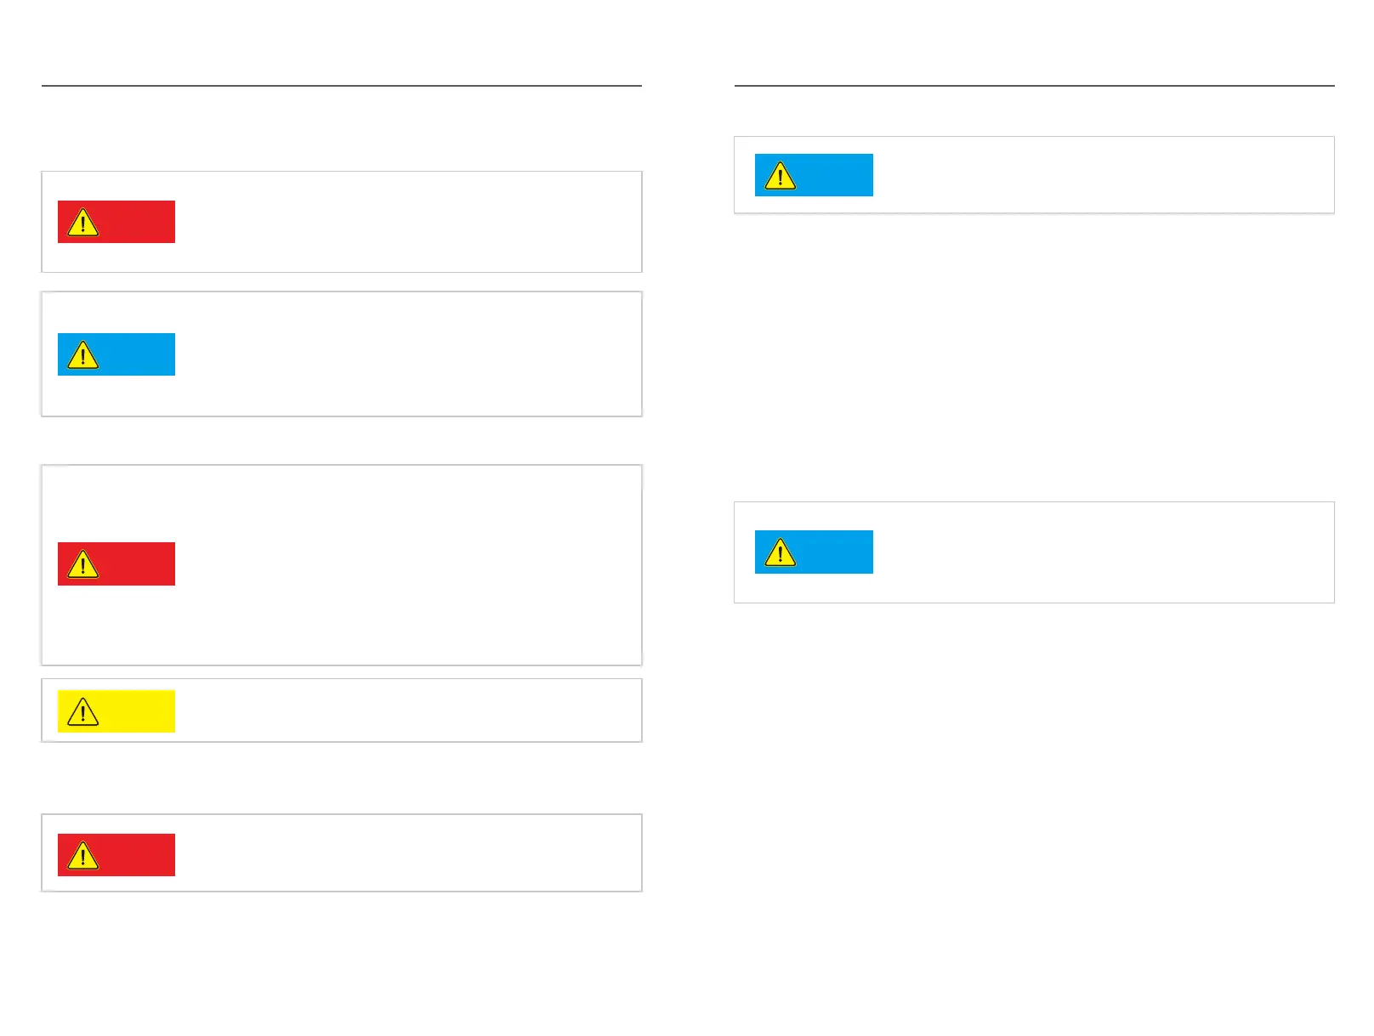Click the warning triangle in the topmost red label
This screenshot has height=1036, width=1374.
point(82,223)
